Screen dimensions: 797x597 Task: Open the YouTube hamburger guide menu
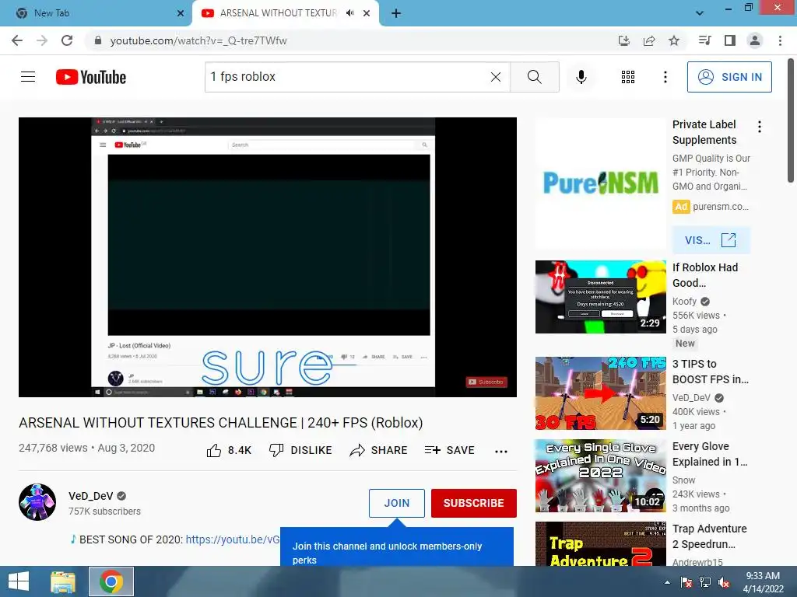pos(28,77)
